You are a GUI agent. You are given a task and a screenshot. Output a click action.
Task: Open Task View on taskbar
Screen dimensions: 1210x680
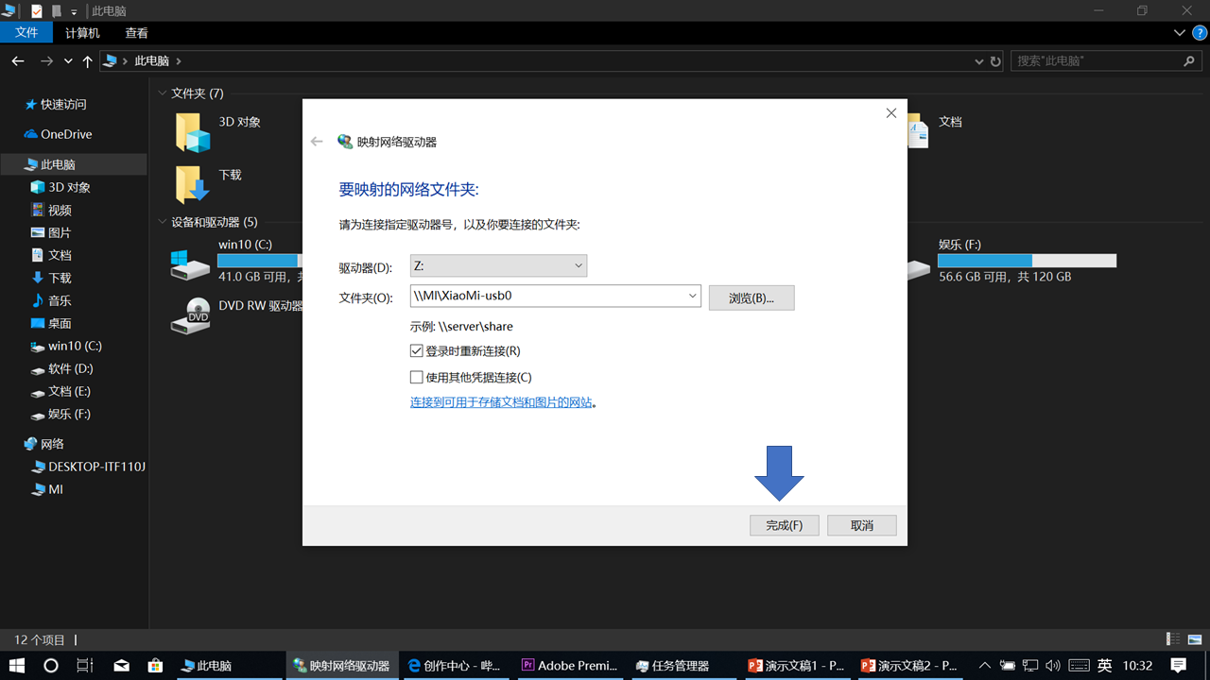click(85, 666)
